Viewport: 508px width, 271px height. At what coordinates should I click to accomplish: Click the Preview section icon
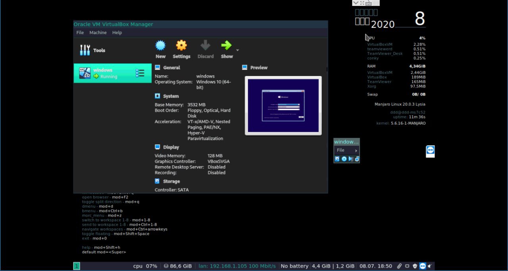pyautogui.click(x=244, y=67)
